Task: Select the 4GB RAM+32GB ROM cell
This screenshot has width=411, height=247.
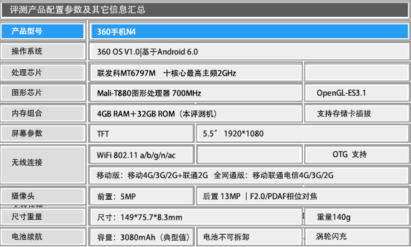Action: (x=196, y=113)
